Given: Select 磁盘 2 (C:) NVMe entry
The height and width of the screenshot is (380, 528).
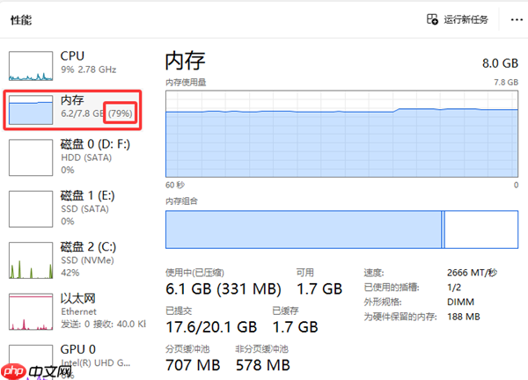Looking at the screenshot, I should [88, 252].
